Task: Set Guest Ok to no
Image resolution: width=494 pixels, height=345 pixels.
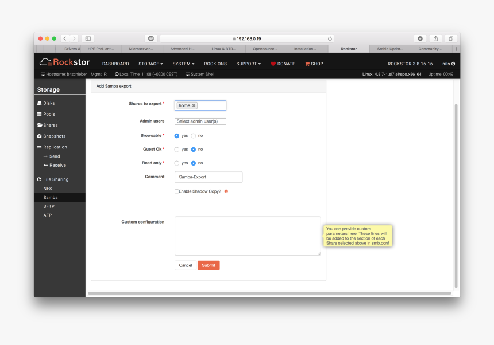Action: coord(194,150)
